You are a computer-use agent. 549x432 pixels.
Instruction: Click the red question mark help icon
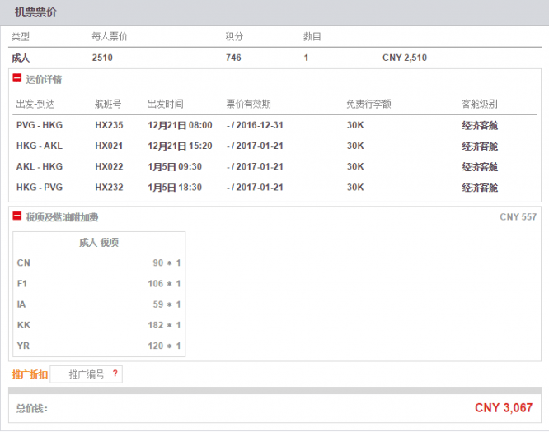point(115,374)
